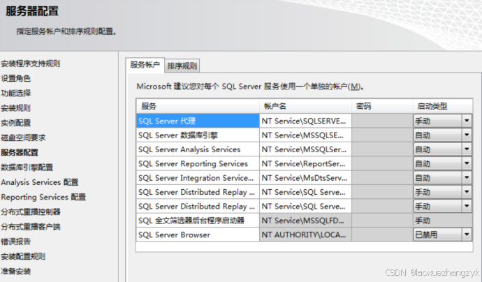
Task: Select the SQL Server 数据库引擎 service row
Action: click(x=198, y=135)
